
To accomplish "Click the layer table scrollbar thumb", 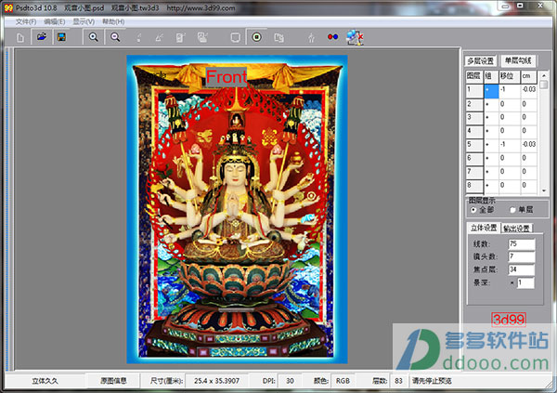I will [x=543, y=85].
